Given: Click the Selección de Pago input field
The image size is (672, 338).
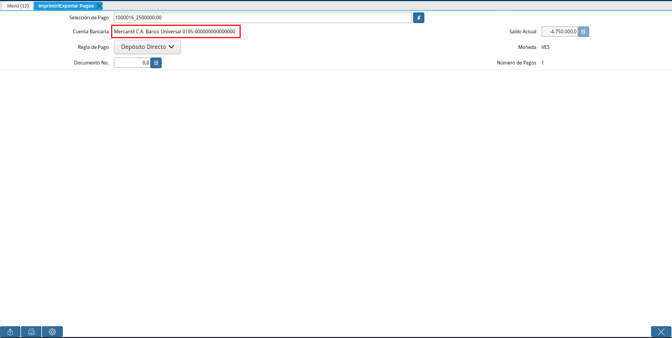Looking at the screenshot, I should [263, 18].
